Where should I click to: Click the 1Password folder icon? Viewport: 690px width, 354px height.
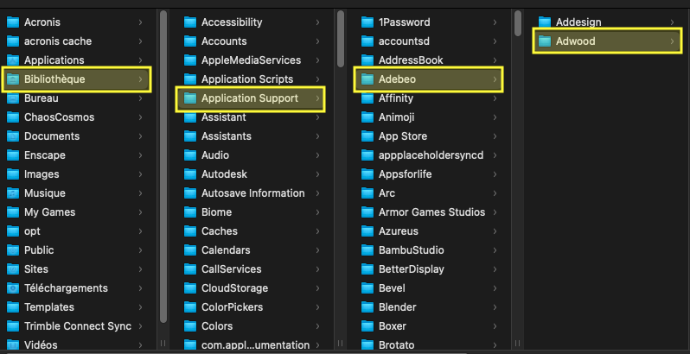pos(367,22)
